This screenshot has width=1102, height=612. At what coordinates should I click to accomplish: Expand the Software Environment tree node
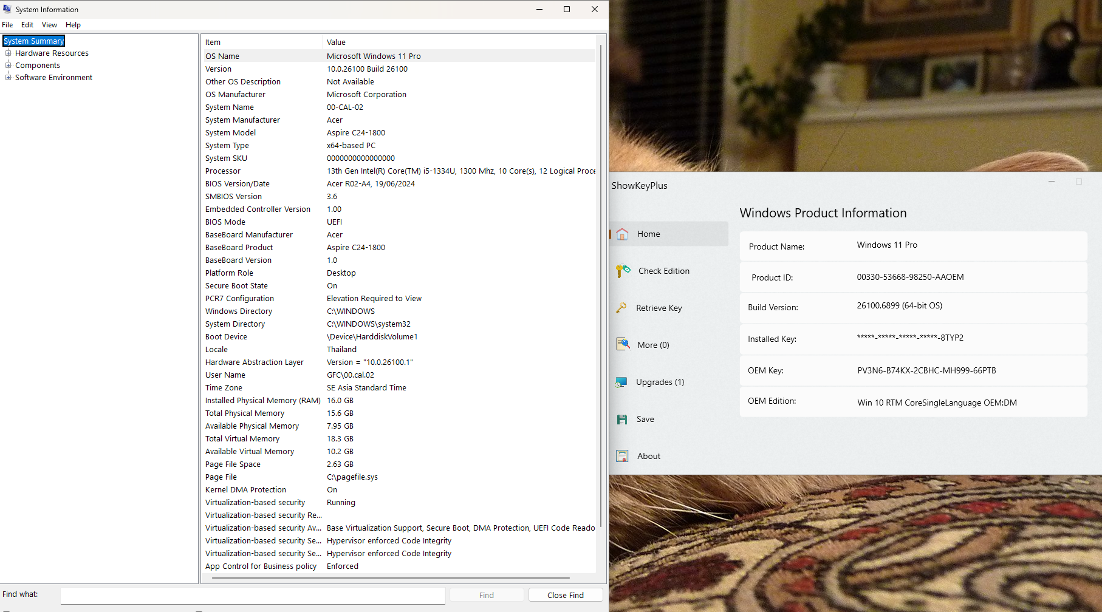point(9,78)
